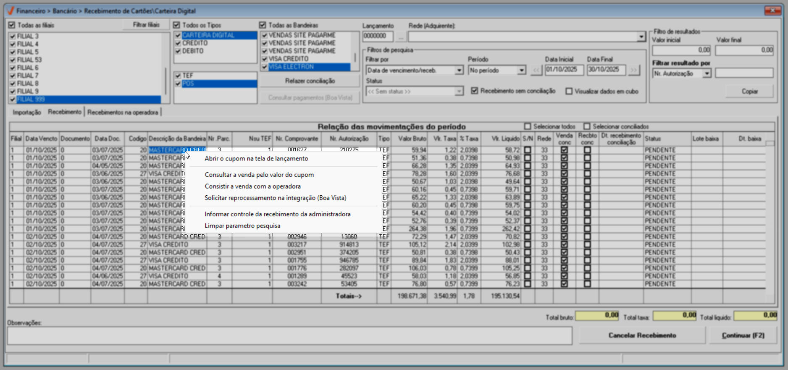Select Consultar a venda pelo valor do cupom
The image size is (788, 370).
click(x=259, y=175)
